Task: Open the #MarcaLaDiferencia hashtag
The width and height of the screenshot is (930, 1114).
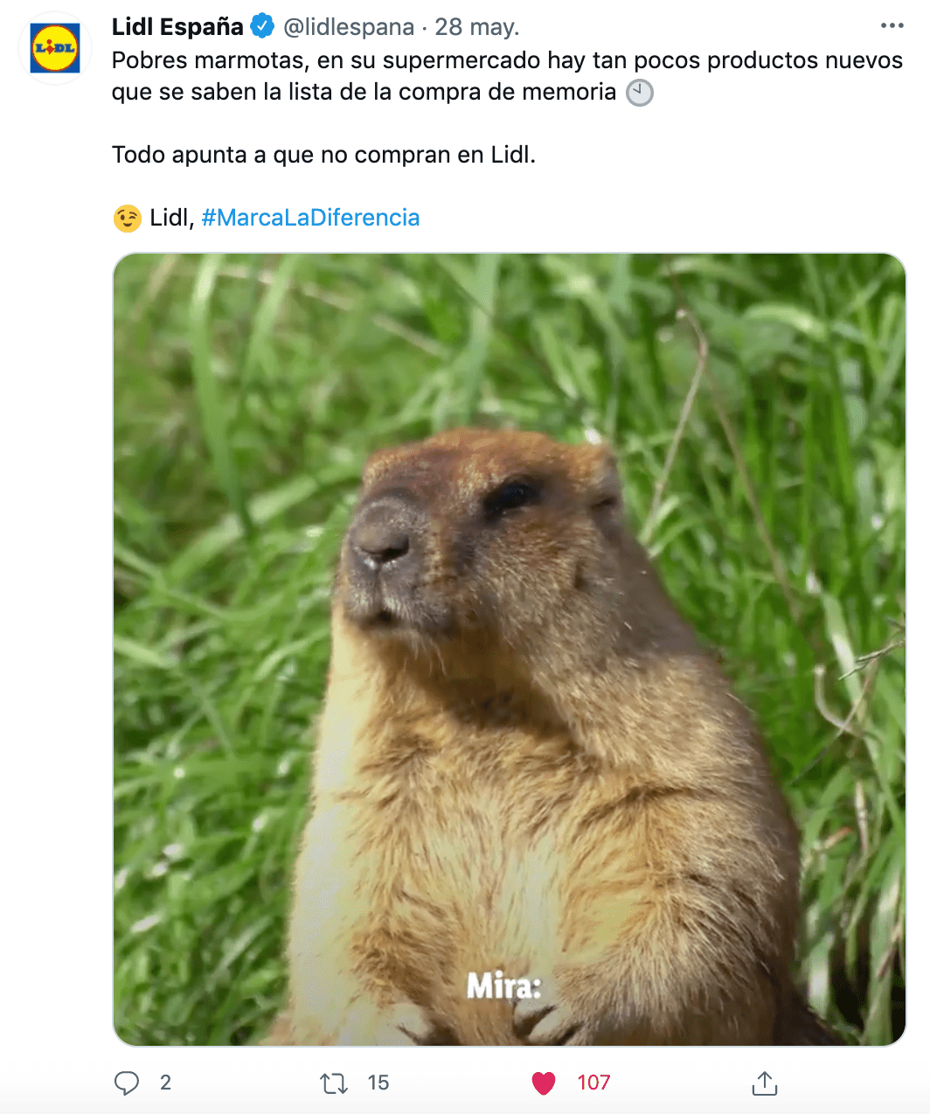Action: 310,218
